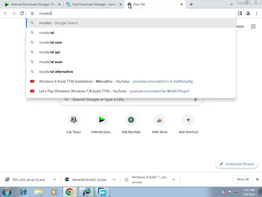Open the installer setup taskbar icon
Viewport: 262px width, 197px height.
[86, 192]
